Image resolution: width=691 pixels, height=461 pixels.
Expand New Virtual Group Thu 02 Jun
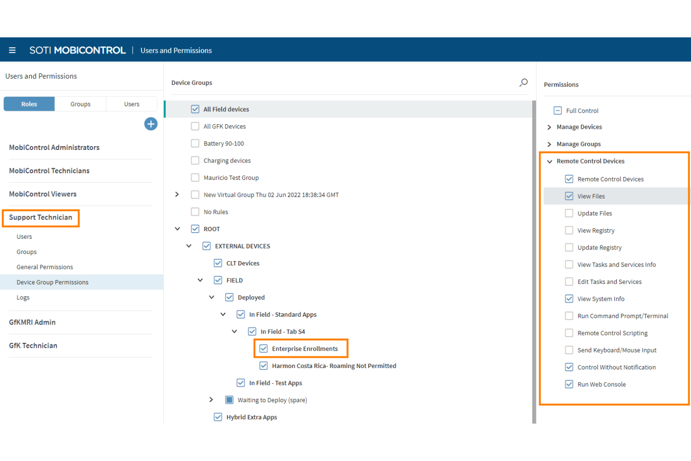coord(177,194)
